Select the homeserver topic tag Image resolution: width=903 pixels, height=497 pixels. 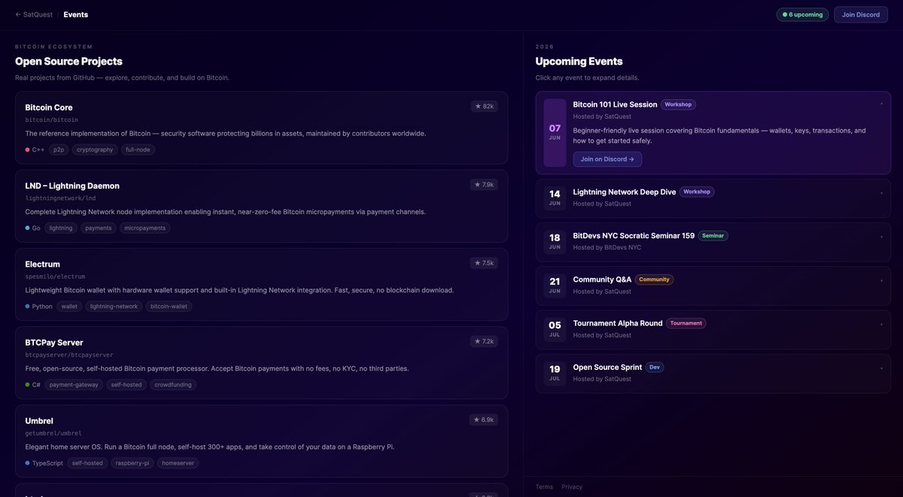pos(178,463)
